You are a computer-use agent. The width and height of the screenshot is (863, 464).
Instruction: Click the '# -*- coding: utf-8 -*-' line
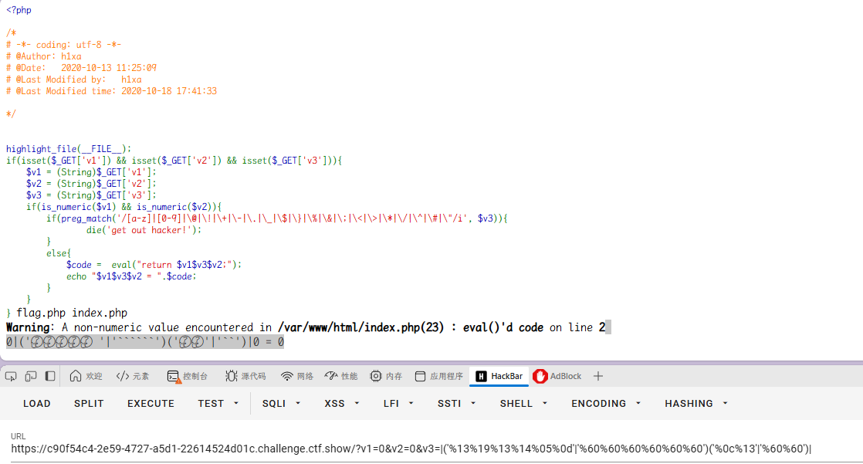click(63, 45)
